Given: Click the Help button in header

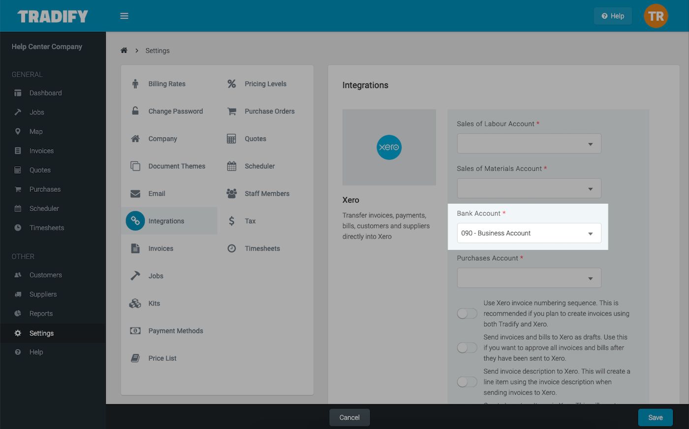Looking at the screenshot, I should (x=613, y=16).
